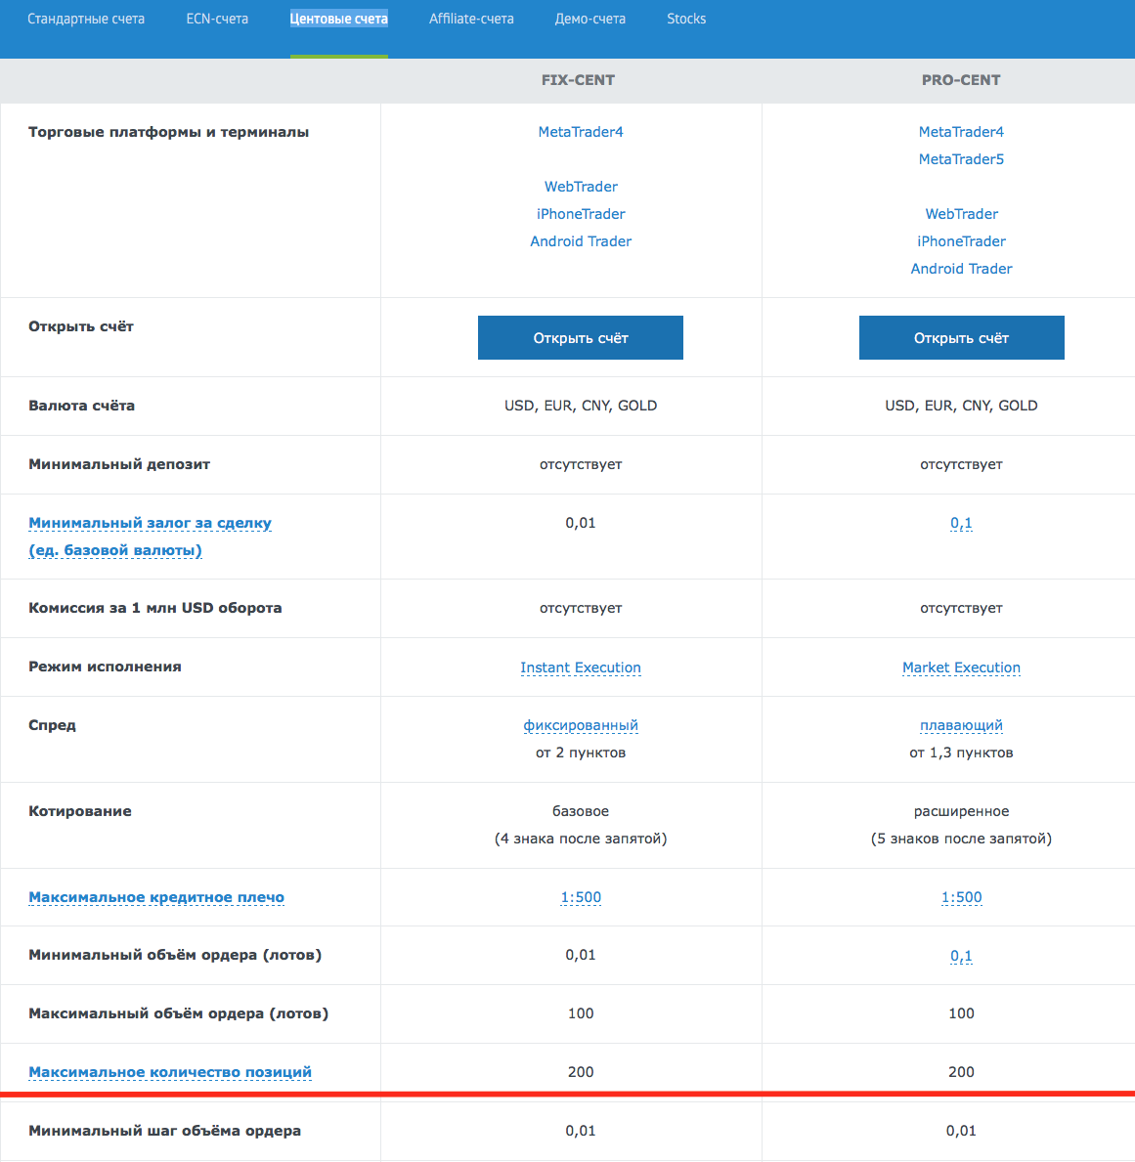
Task: Open the Market Execution link
Action: pos(962,667)
